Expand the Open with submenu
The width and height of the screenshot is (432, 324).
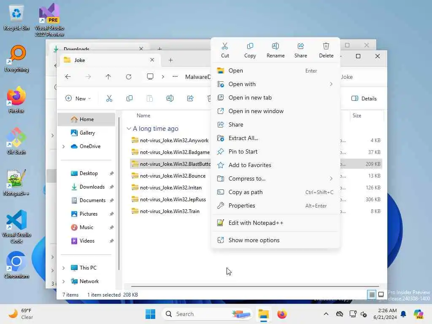coord(275,84)
